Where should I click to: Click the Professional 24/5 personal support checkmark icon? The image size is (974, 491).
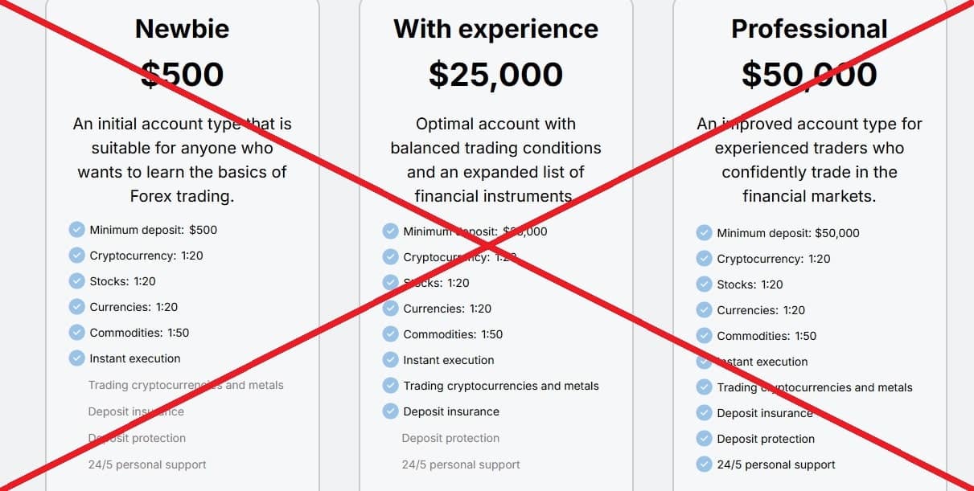(704, 464)
